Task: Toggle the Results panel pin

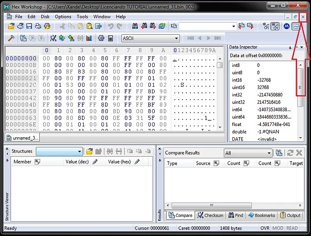Action: [x=160, y=160]
